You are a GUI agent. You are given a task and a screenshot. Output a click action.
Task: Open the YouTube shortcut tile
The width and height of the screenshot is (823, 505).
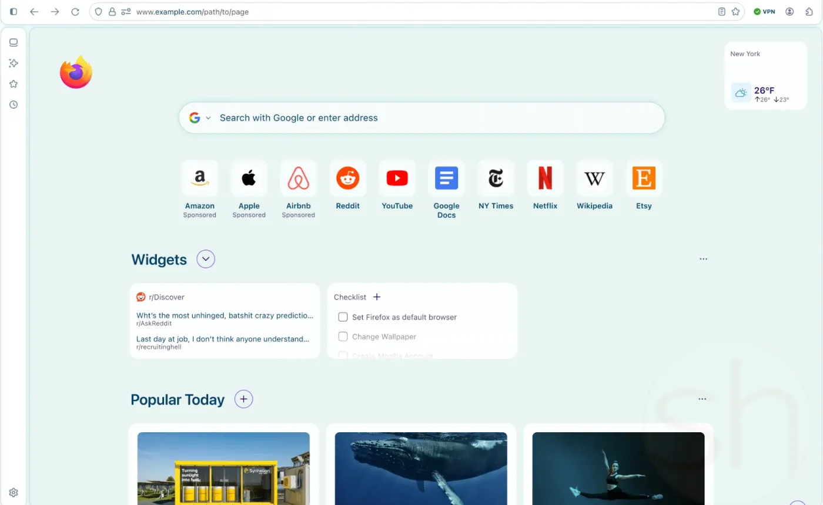(397, 179)
